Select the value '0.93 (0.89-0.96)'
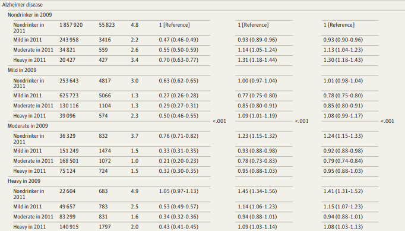Screen dimensions: 405x231 click(x=257, y=40)
